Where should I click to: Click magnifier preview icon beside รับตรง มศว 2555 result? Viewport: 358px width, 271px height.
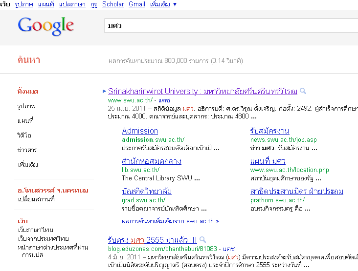coord(202,240)
